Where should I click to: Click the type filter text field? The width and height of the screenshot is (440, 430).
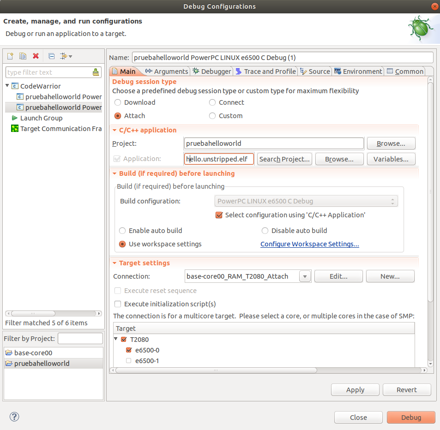pyautogui.click(x=49, y=72)
